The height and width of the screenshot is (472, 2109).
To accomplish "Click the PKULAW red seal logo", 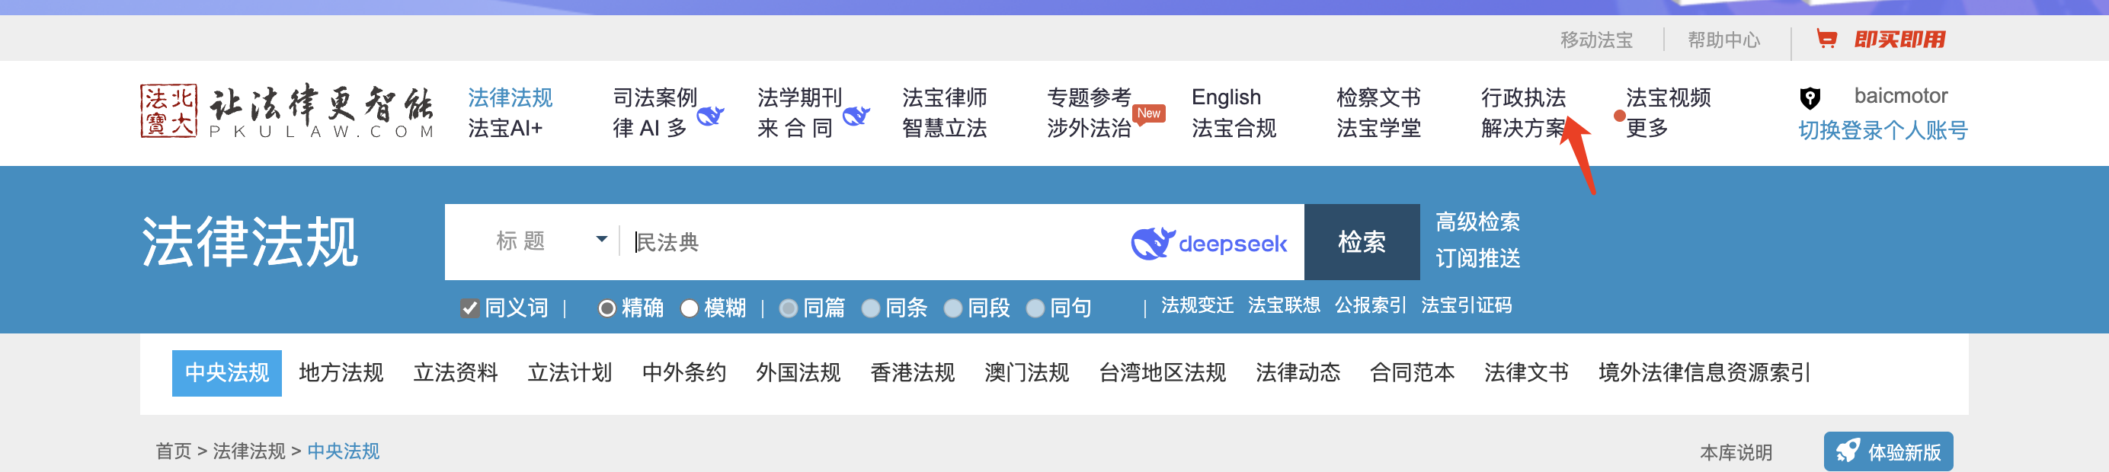I will tap(168, 111).
